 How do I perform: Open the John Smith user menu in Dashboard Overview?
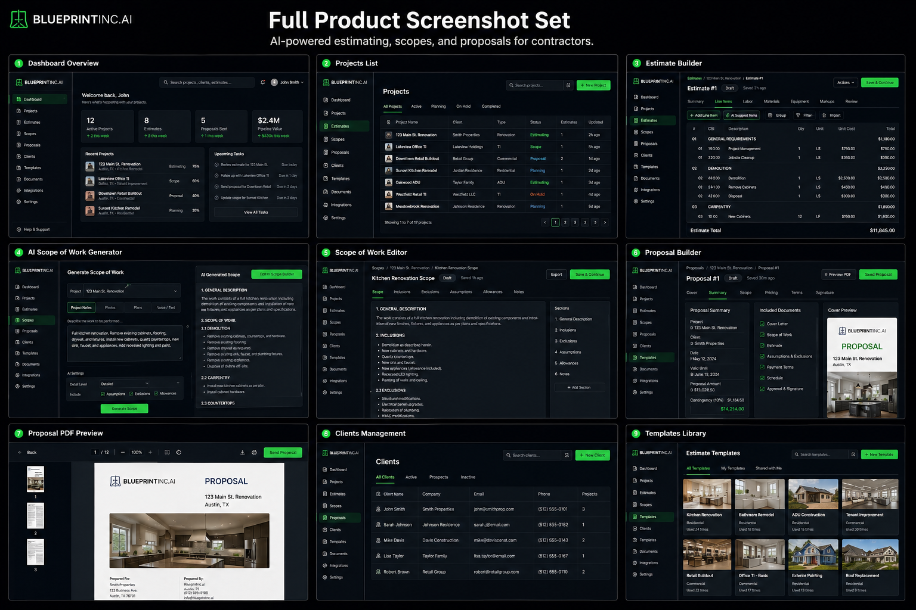287,82
